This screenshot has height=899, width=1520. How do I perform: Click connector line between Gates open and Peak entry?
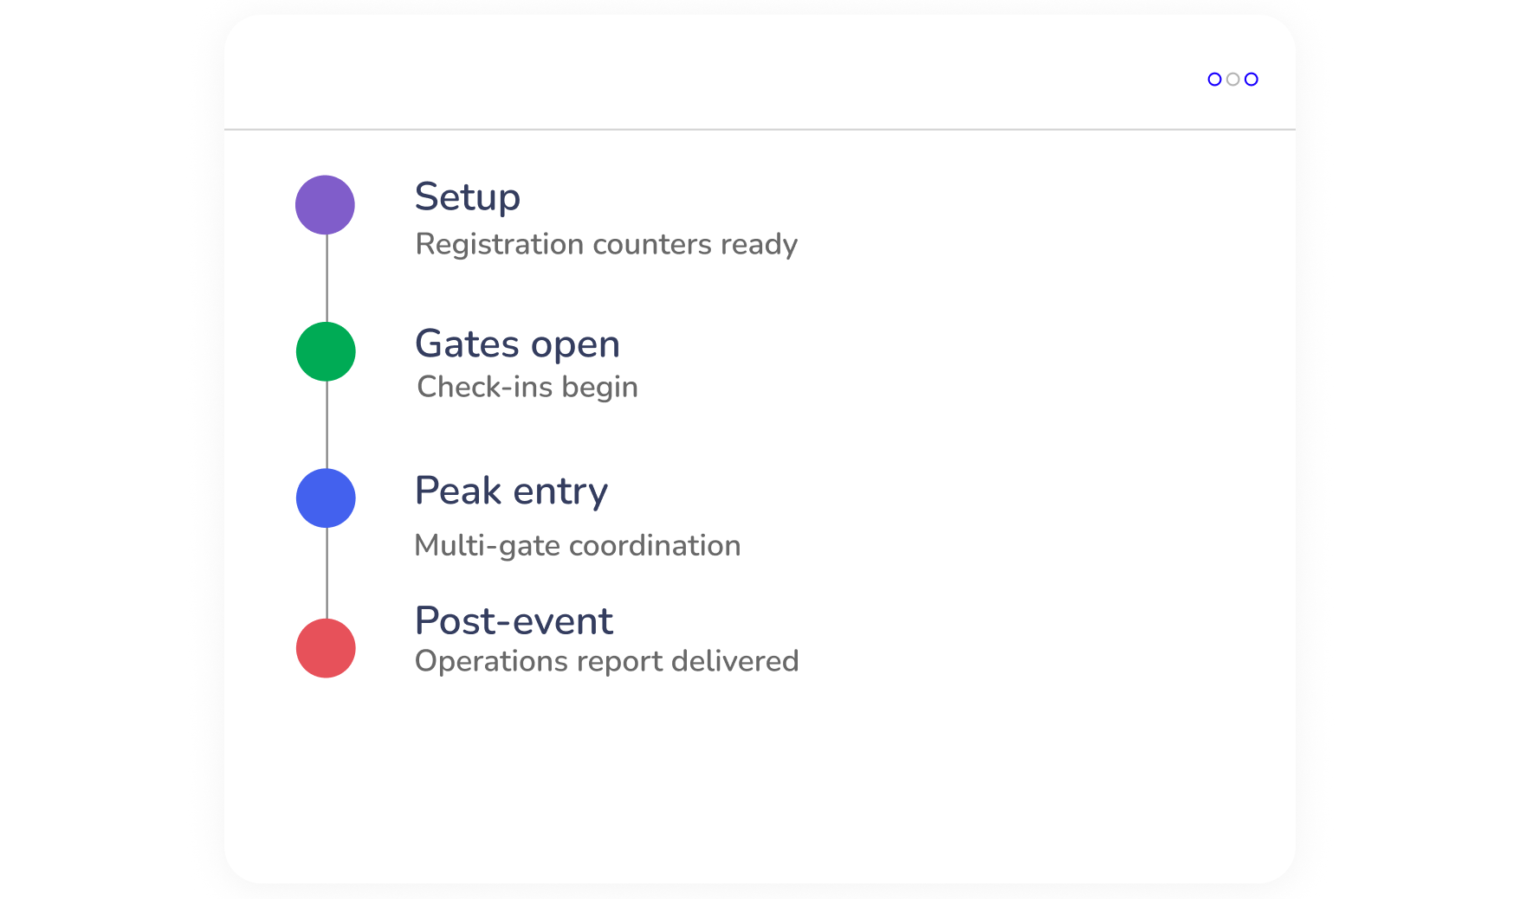(327, 425)
